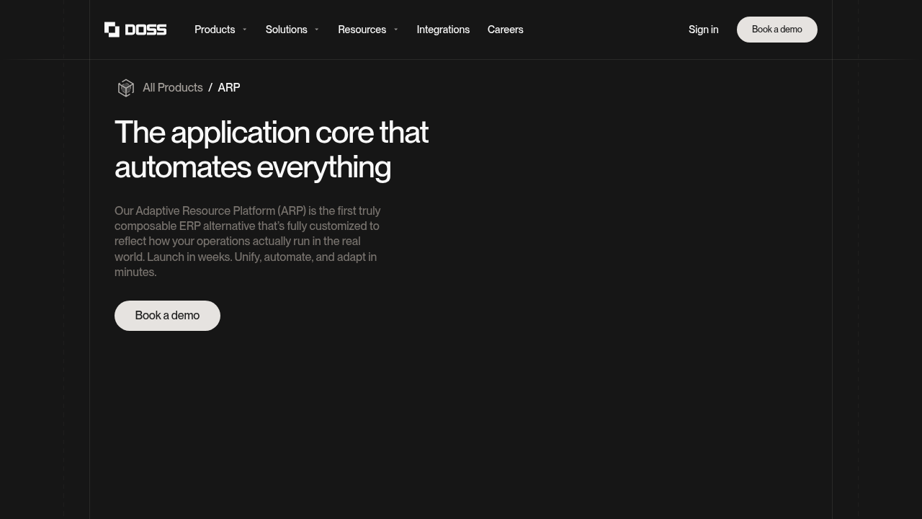The height and width of the screenshot is (519, 922).
Task: Click the Adaptive Resource Platform description paragraph
Action: [x=247, y=241]
